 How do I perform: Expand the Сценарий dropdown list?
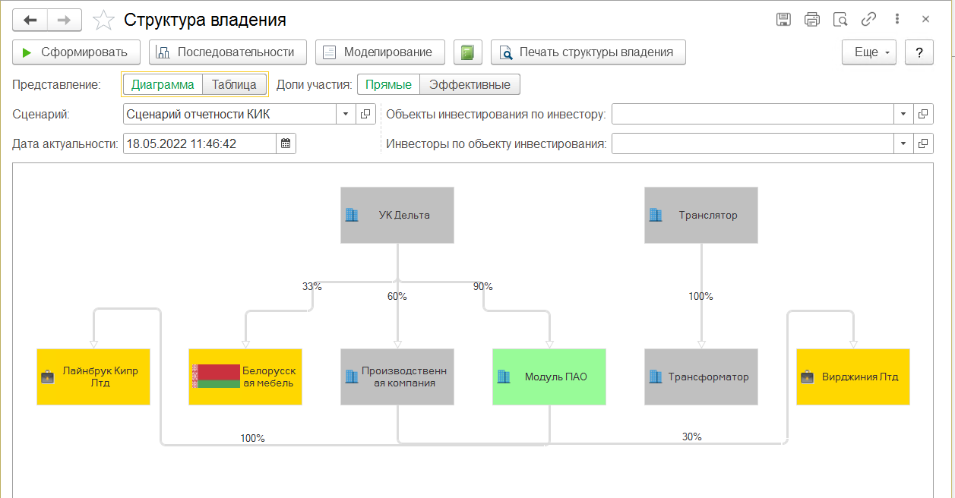(346, 114)
